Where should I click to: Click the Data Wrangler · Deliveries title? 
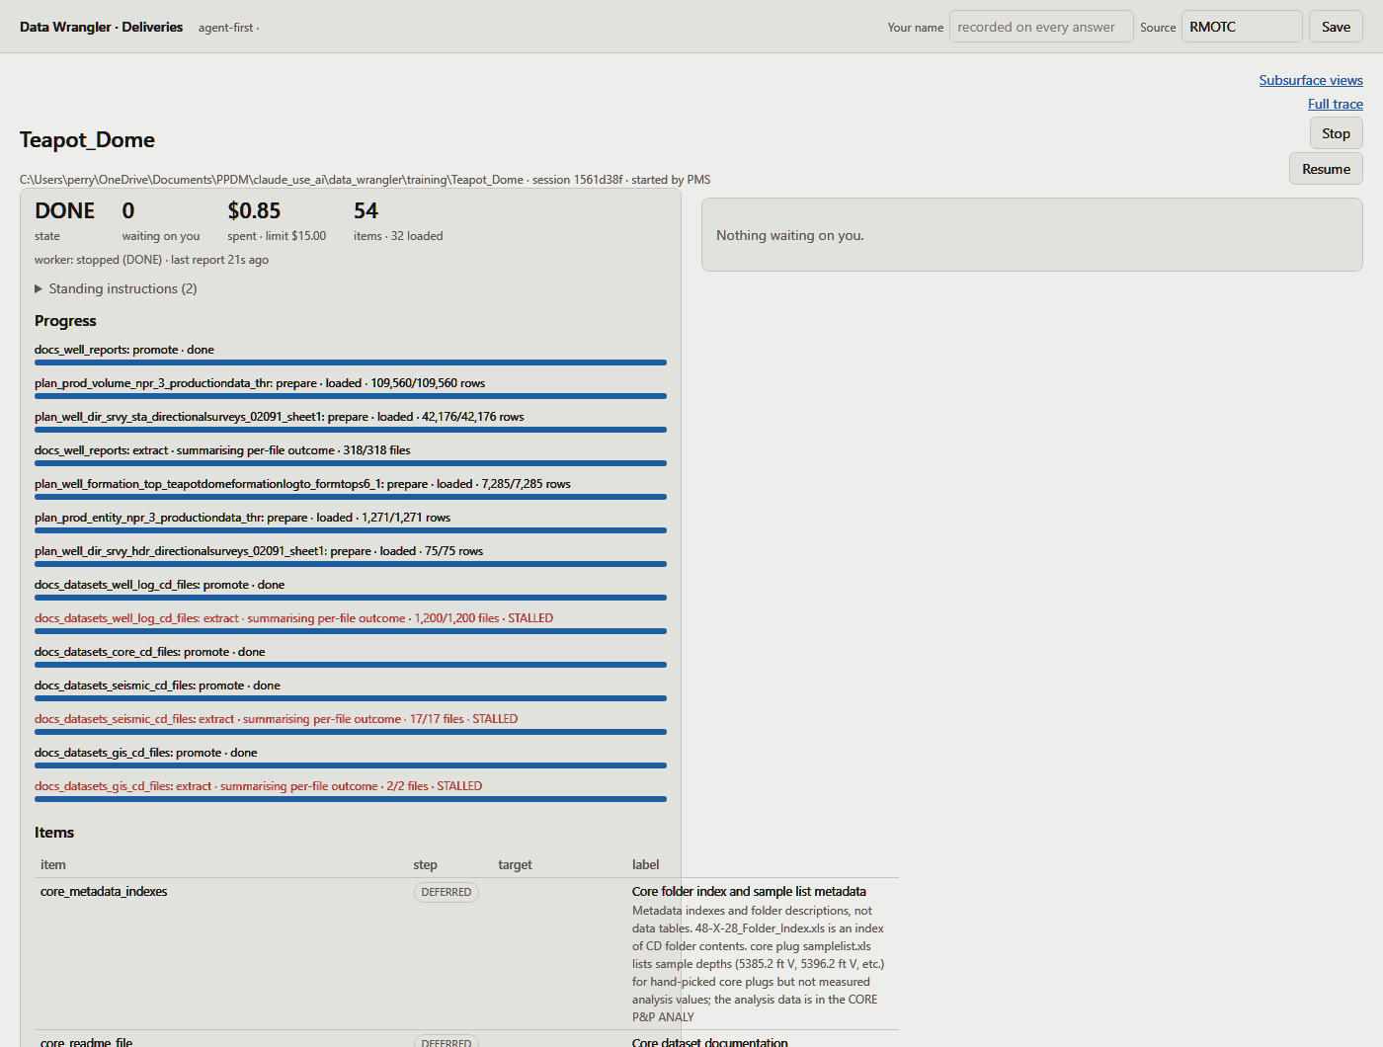tap(101, 27)
